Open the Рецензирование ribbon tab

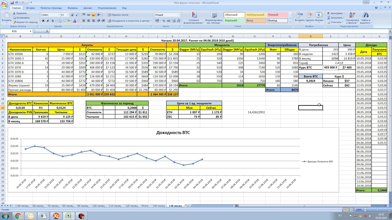click(107, 8)
